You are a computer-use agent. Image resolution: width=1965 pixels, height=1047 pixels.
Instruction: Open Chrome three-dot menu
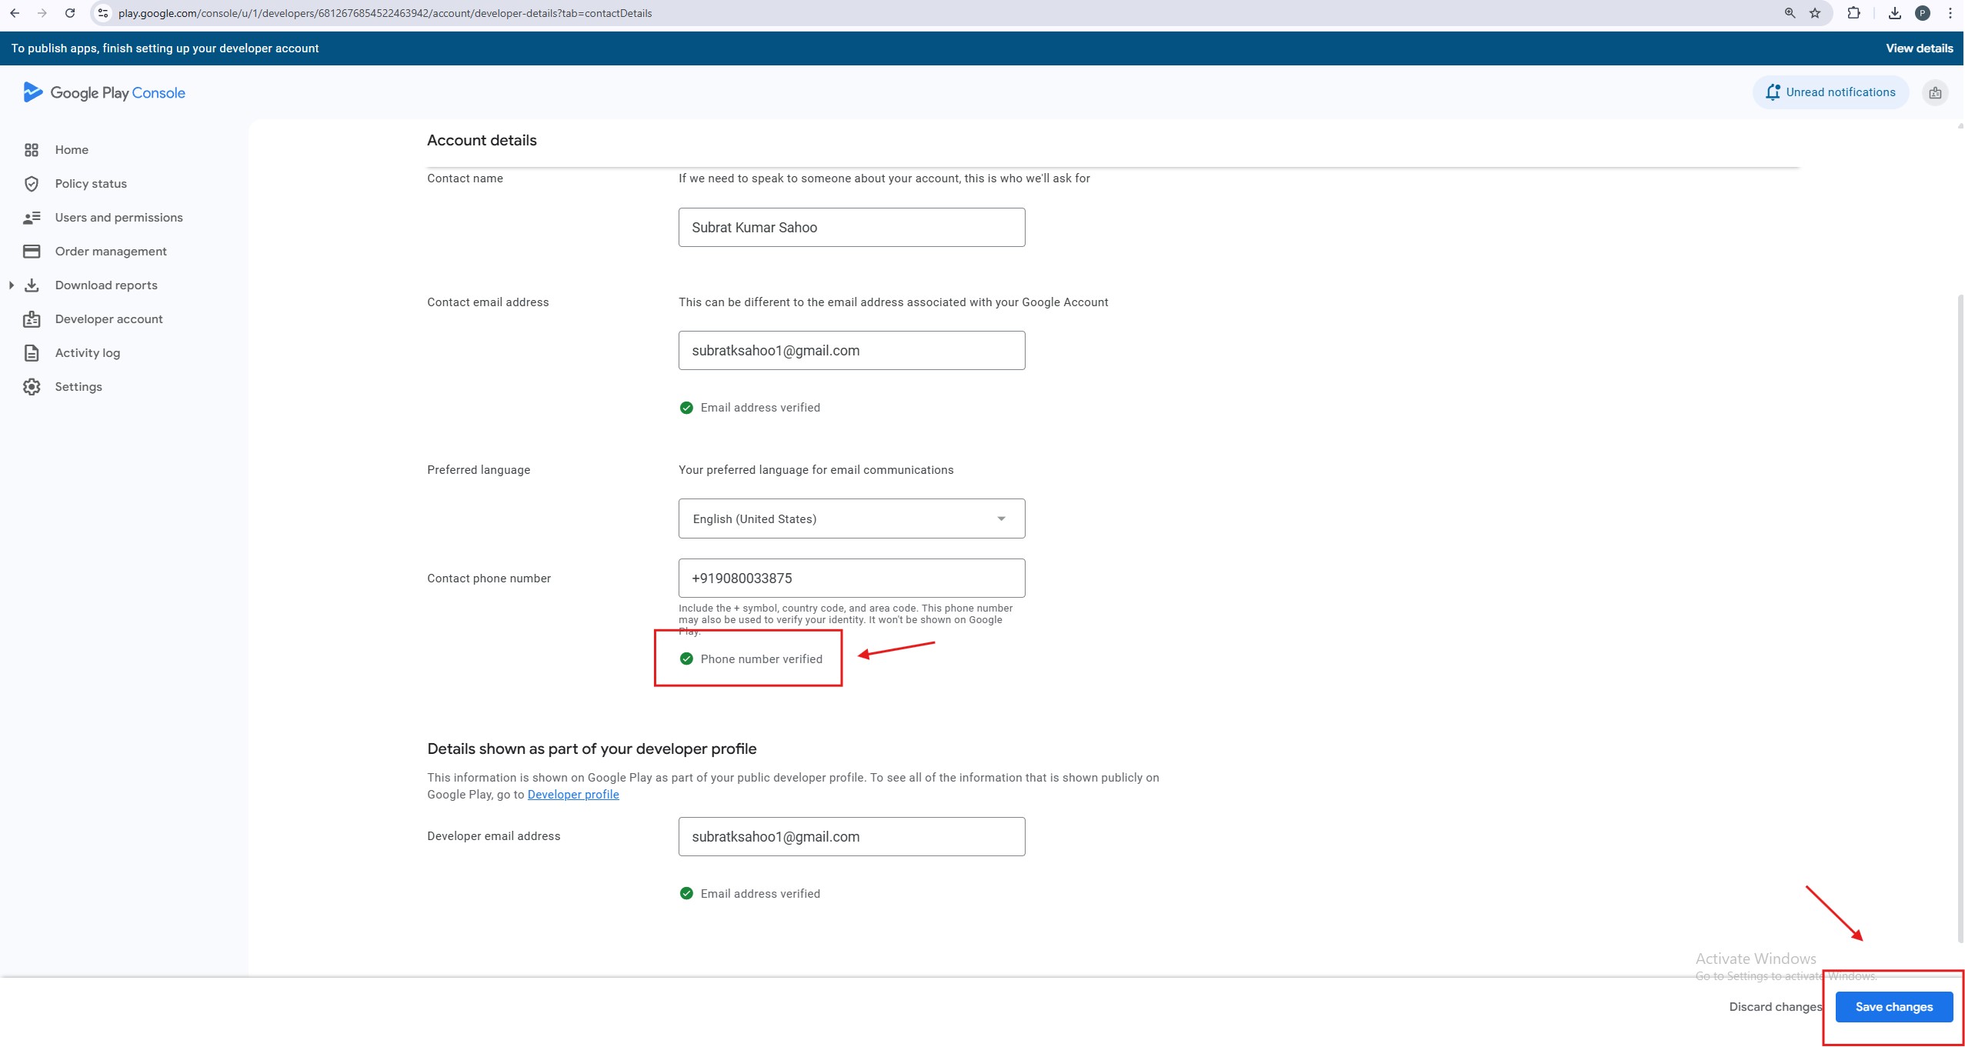[1950, 13]
